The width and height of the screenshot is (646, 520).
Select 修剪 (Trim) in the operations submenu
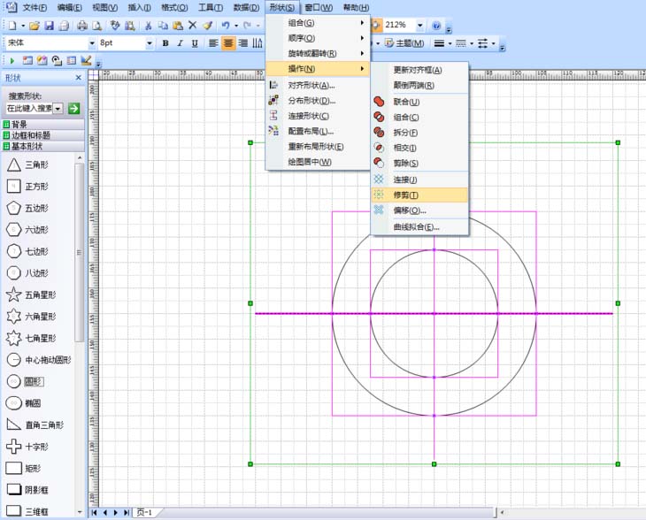(x=407, y=195)
